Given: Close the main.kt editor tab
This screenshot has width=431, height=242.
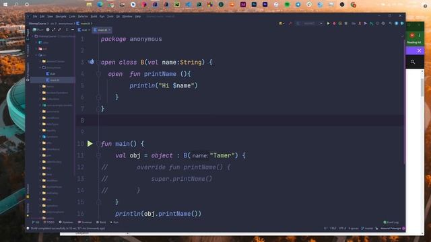Looking at the screenshot, I should click(x=109, y=30).
